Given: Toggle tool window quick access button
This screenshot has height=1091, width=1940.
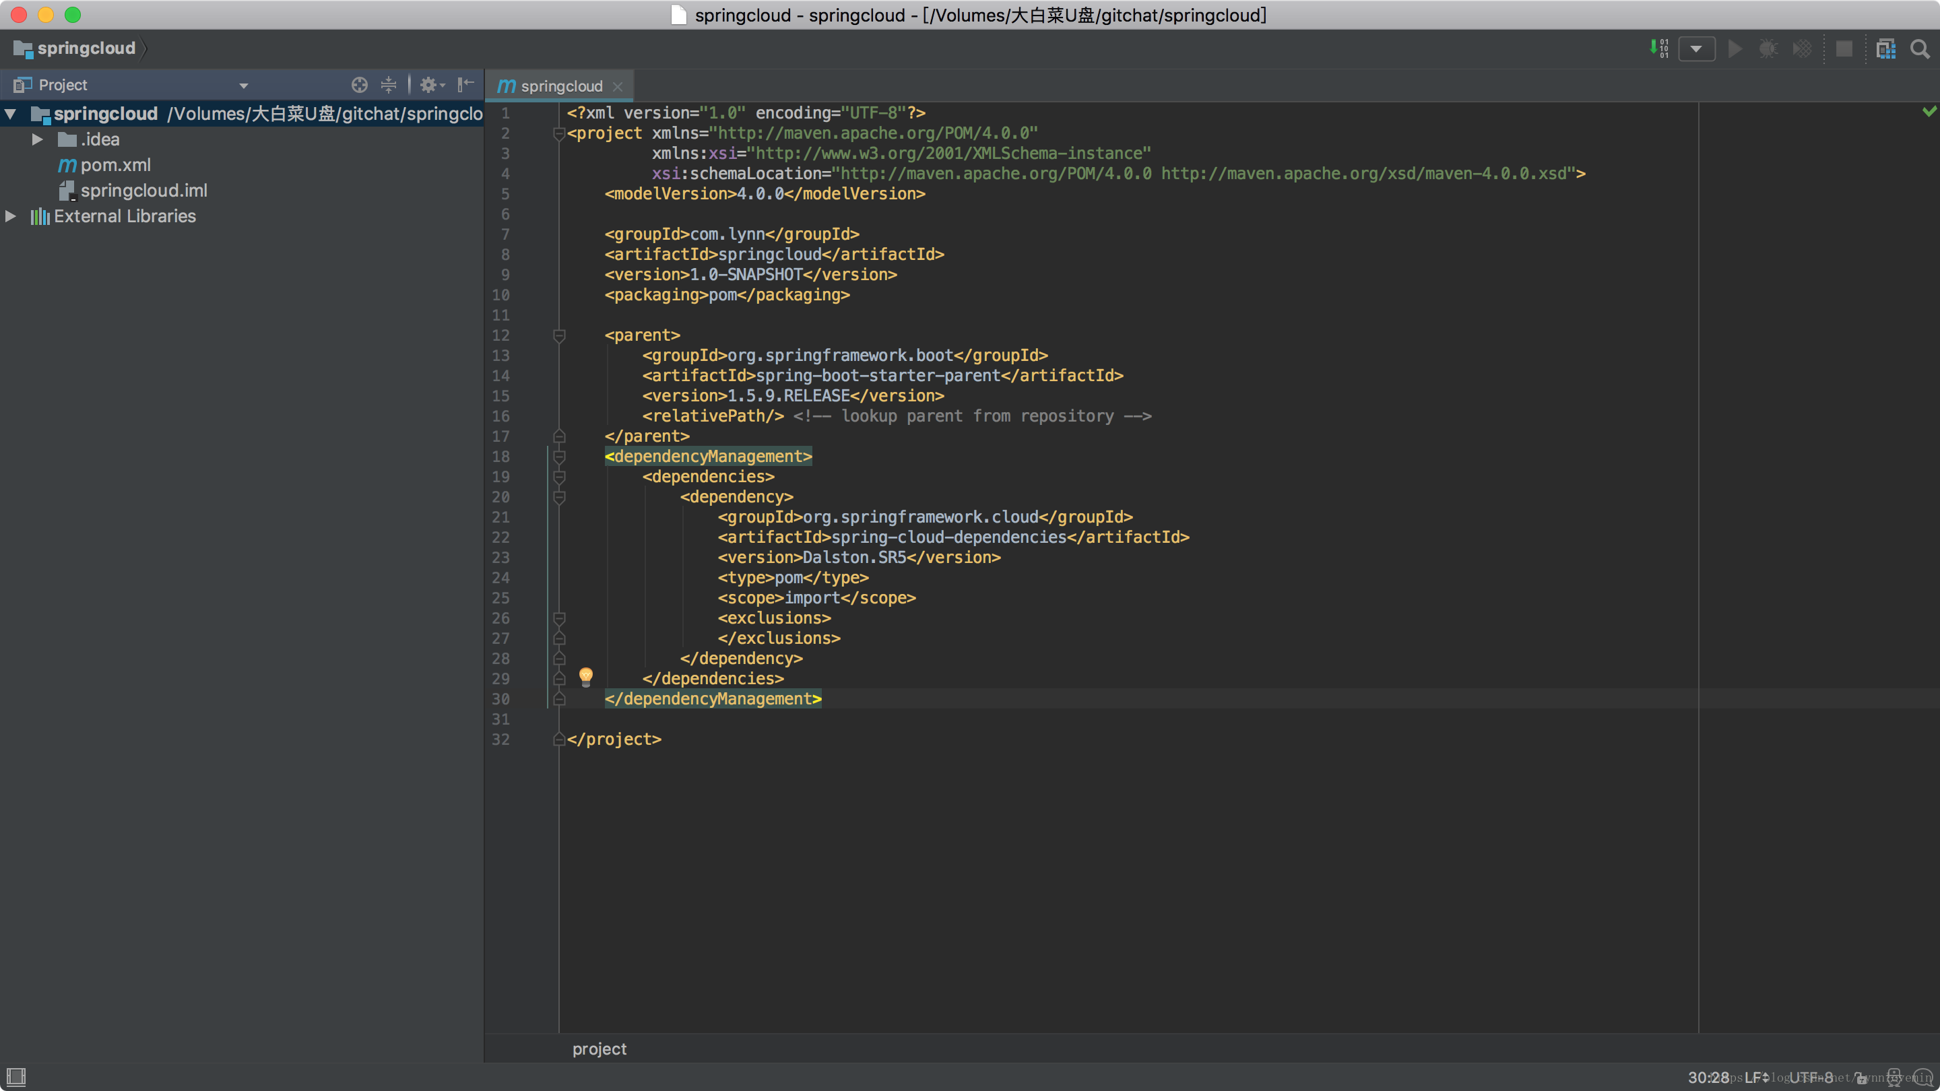Looking at the screenshot, I should pos(15,1077).
